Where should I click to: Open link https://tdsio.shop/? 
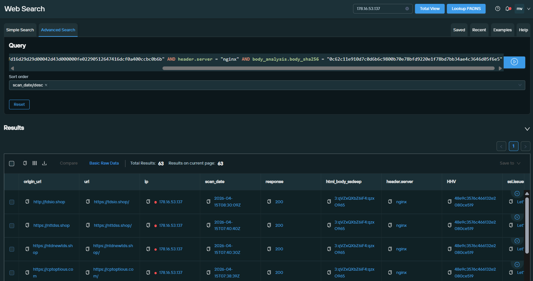point(112,202)
